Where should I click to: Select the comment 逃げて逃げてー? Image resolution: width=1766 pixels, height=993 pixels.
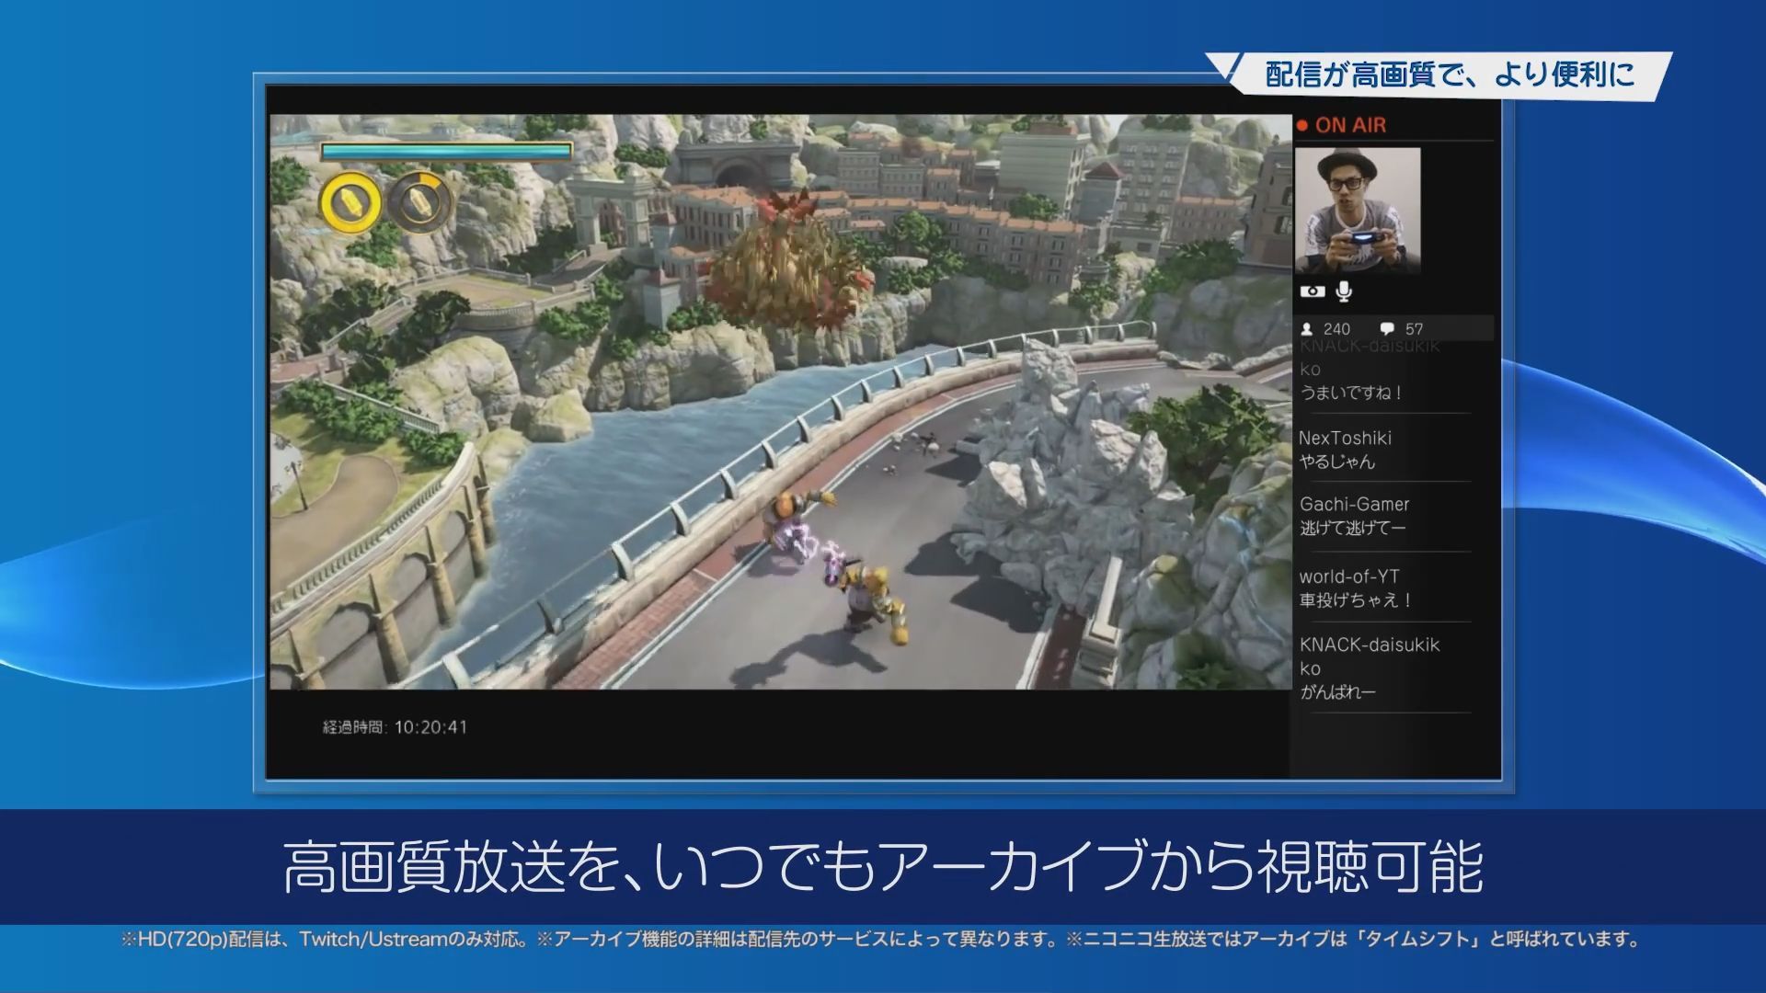point(1352,528)
